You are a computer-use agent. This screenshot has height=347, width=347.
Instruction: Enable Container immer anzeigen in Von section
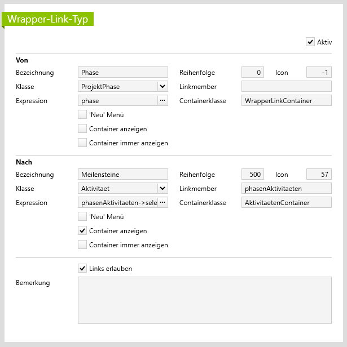click(x=82, y=143)
